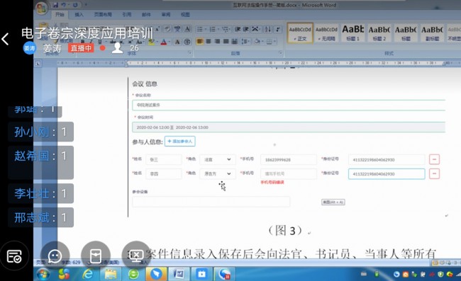Open the checklist icon at the bottom left
The image size is (461, 281).
pos(14,256)
